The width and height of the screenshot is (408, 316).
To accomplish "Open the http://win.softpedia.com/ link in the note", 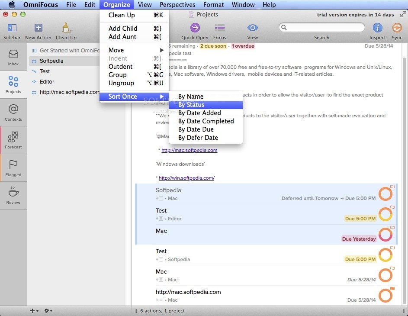I will tap(186, 178).
